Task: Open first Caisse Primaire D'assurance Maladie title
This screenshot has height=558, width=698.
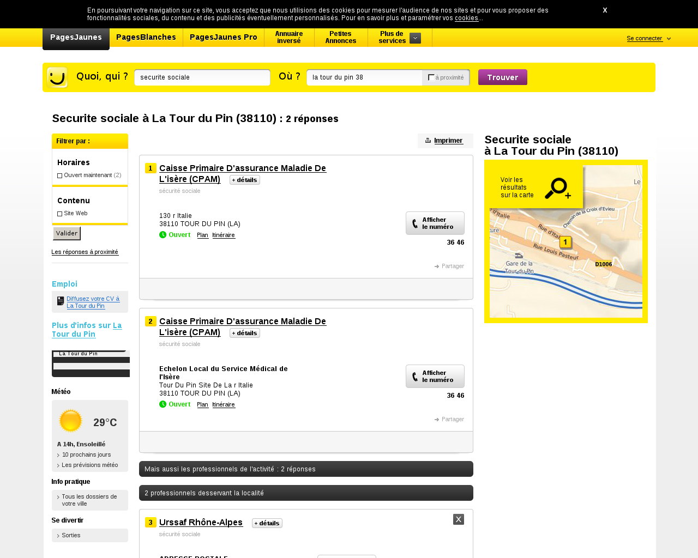Action: [x=243, y=174]
